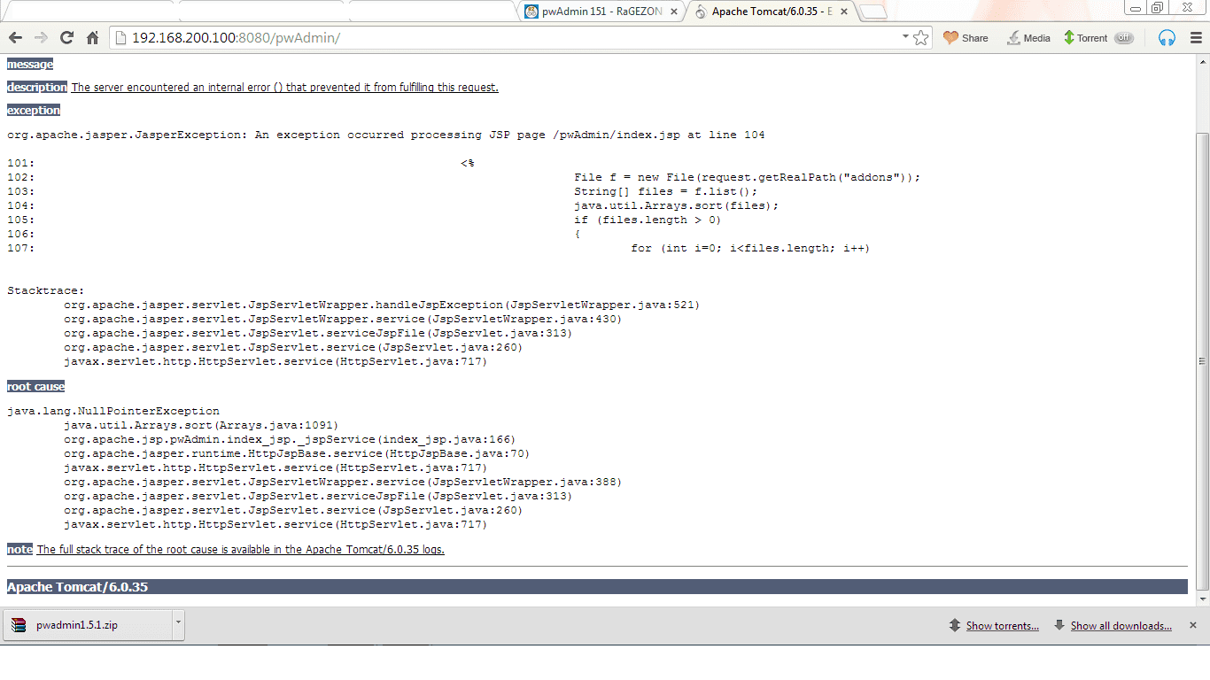Image resolution: width=1210 pixels, height=680 pixels.
Task: Click the downloads arrow icon
Action: coord(1059,625)
